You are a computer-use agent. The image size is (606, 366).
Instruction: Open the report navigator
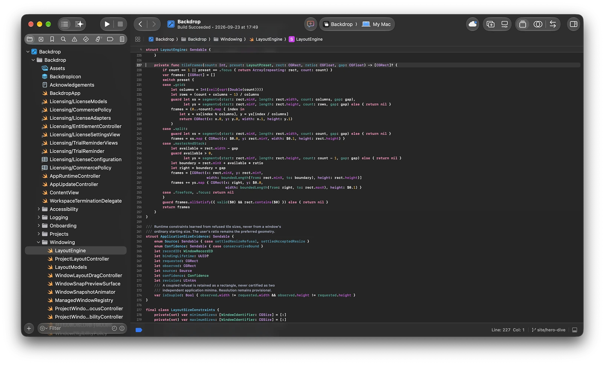122,39
